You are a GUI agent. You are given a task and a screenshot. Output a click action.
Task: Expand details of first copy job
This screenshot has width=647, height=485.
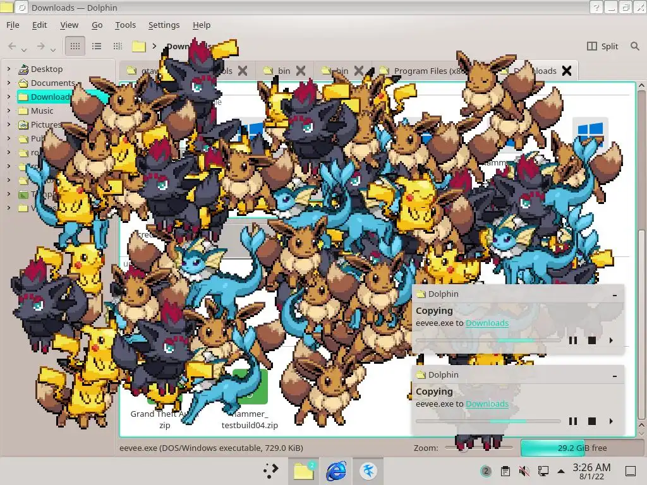pyautogui.click(x=611, y=340)
